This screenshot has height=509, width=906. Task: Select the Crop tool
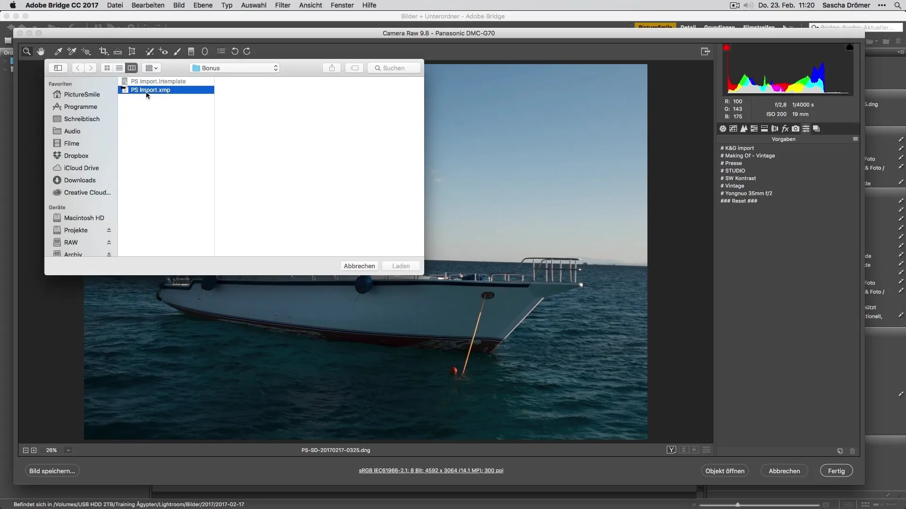coord(104,51)
